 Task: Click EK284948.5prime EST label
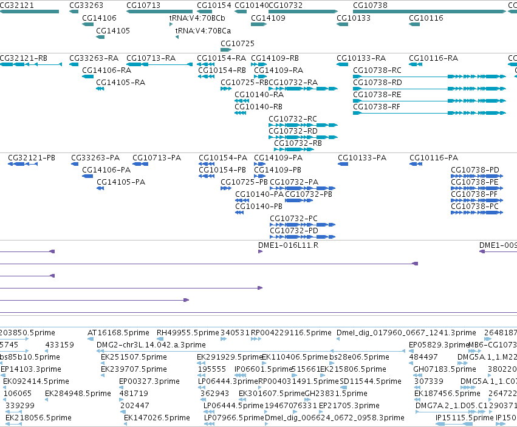click(x=78, y=394)
